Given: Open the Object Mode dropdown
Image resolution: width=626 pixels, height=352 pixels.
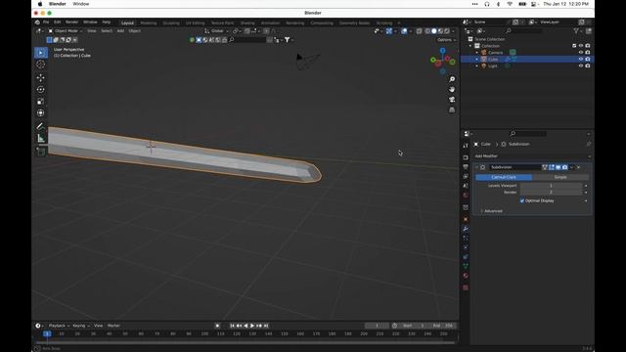Looking at the screenshot, I should click(x=66, y=30).
